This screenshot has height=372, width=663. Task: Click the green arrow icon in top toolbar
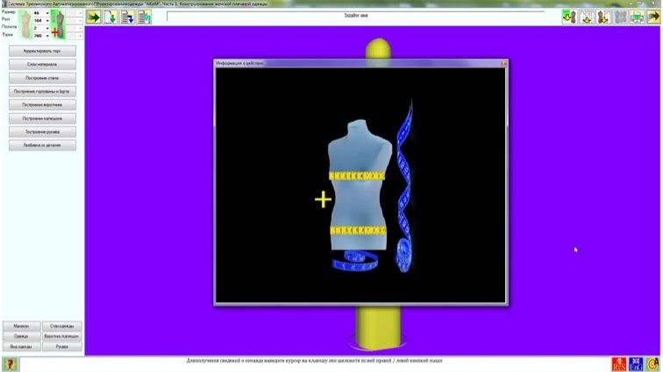click(94, 18)
